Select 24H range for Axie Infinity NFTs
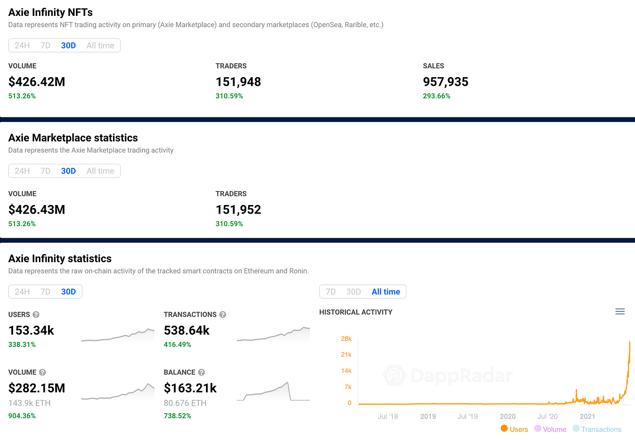The height and width of the screenshot is (440, 635). (22, 45)
